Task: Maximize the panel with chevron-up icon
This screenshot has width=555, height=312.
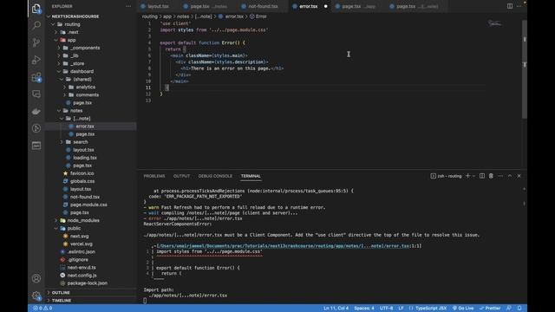Action: click(510, 176)
